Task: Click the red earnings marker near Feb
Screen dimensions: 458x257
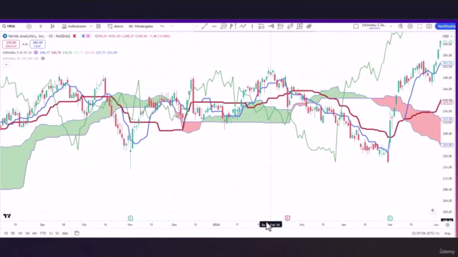Action: pyautogui.click(x=288, y=218)
